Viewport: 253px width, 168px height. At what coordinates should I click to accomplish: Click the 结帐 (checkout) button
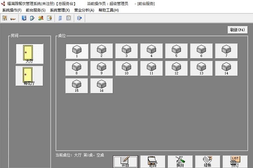coord(207,162)
